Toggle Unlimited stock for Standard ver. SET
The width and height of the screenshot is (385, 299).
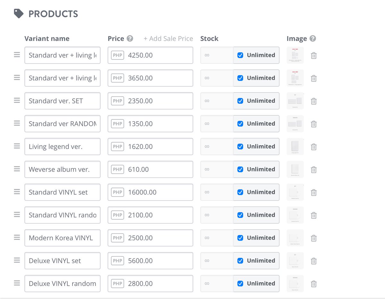pyautogui.click(x=240, y=101)
